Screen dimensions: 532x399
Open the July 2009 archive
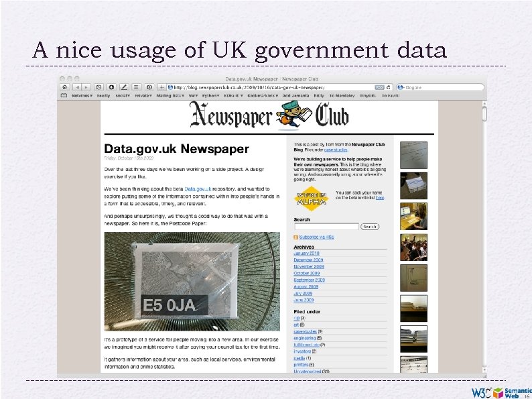tap(303, 294)
